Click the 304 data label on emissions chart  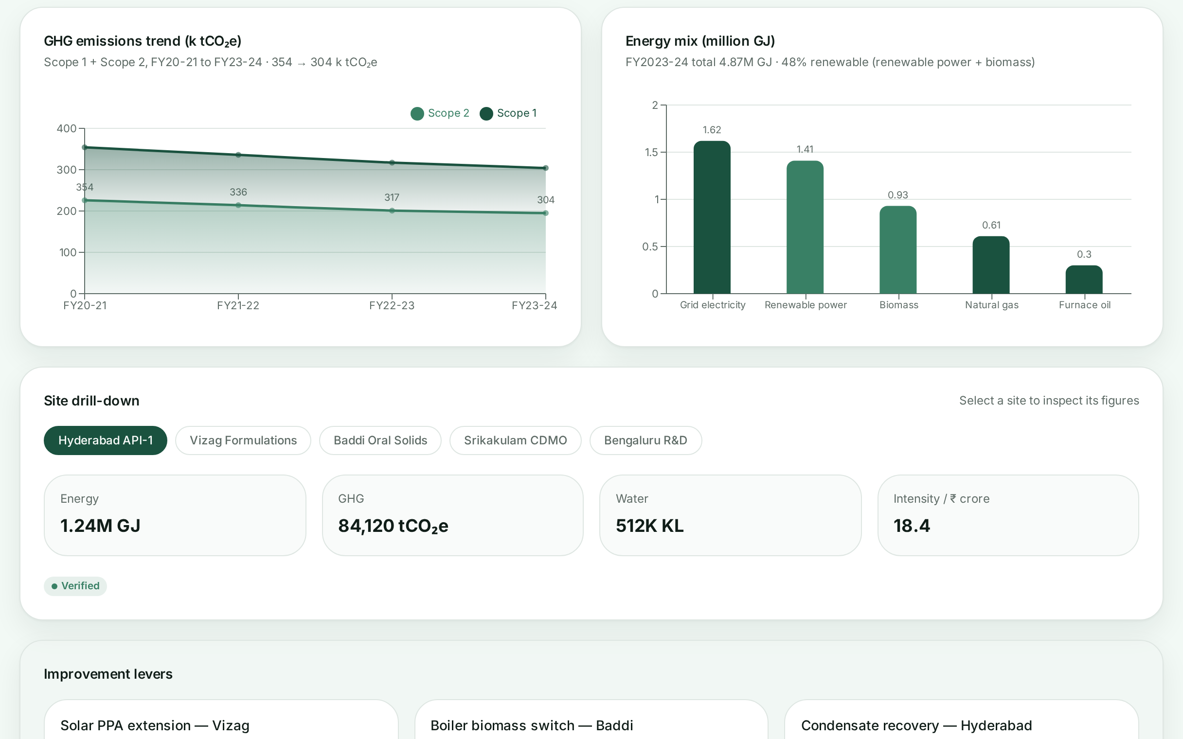click(546, 200)
